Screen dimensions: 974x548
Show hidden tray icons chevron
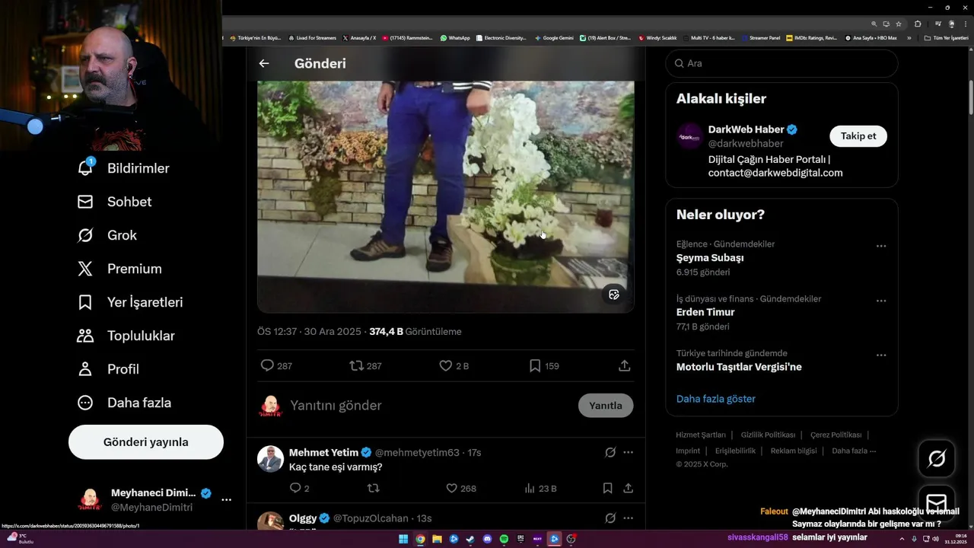(902, 540)
